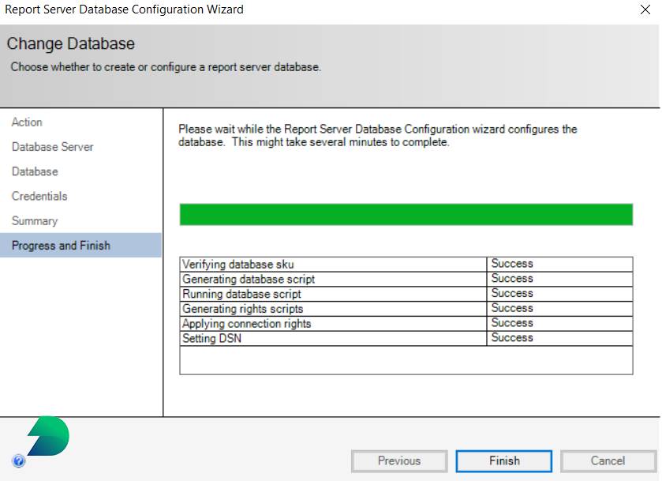Click the green application logo icon
This screenshot has height=481, width=662.
pyautogui.click(x=47, y=434)
